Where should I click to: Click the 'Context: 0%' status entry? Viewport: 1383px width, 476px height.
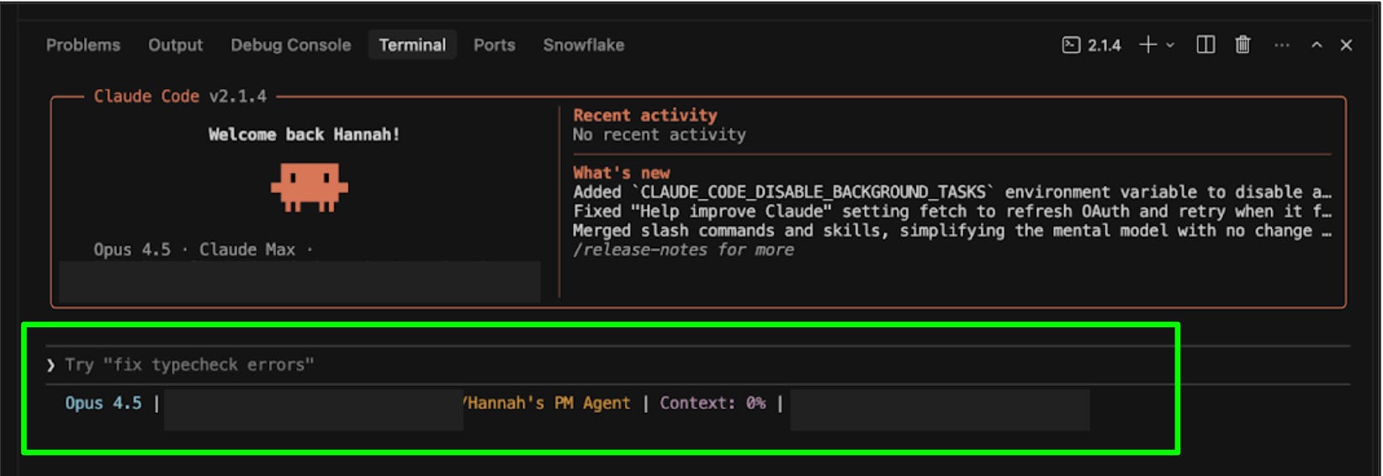(x=713, y=403)
